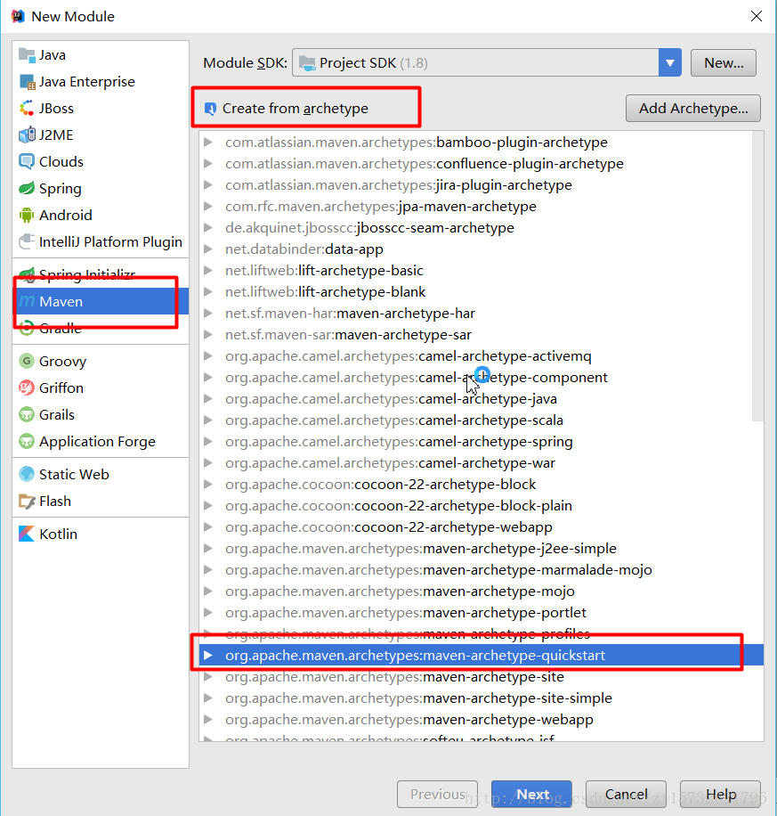Viewport: 777px width, 816px height.
Task: Select cocoon-22-archetype-webapp row
Action: pyautogui.click(x=475, y=526)
